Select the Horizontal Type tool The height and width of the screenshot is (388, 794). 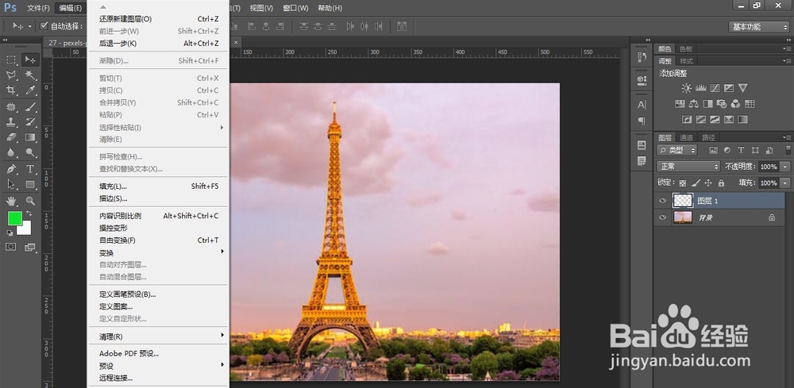pyautogui.click(x=30, y=169)
